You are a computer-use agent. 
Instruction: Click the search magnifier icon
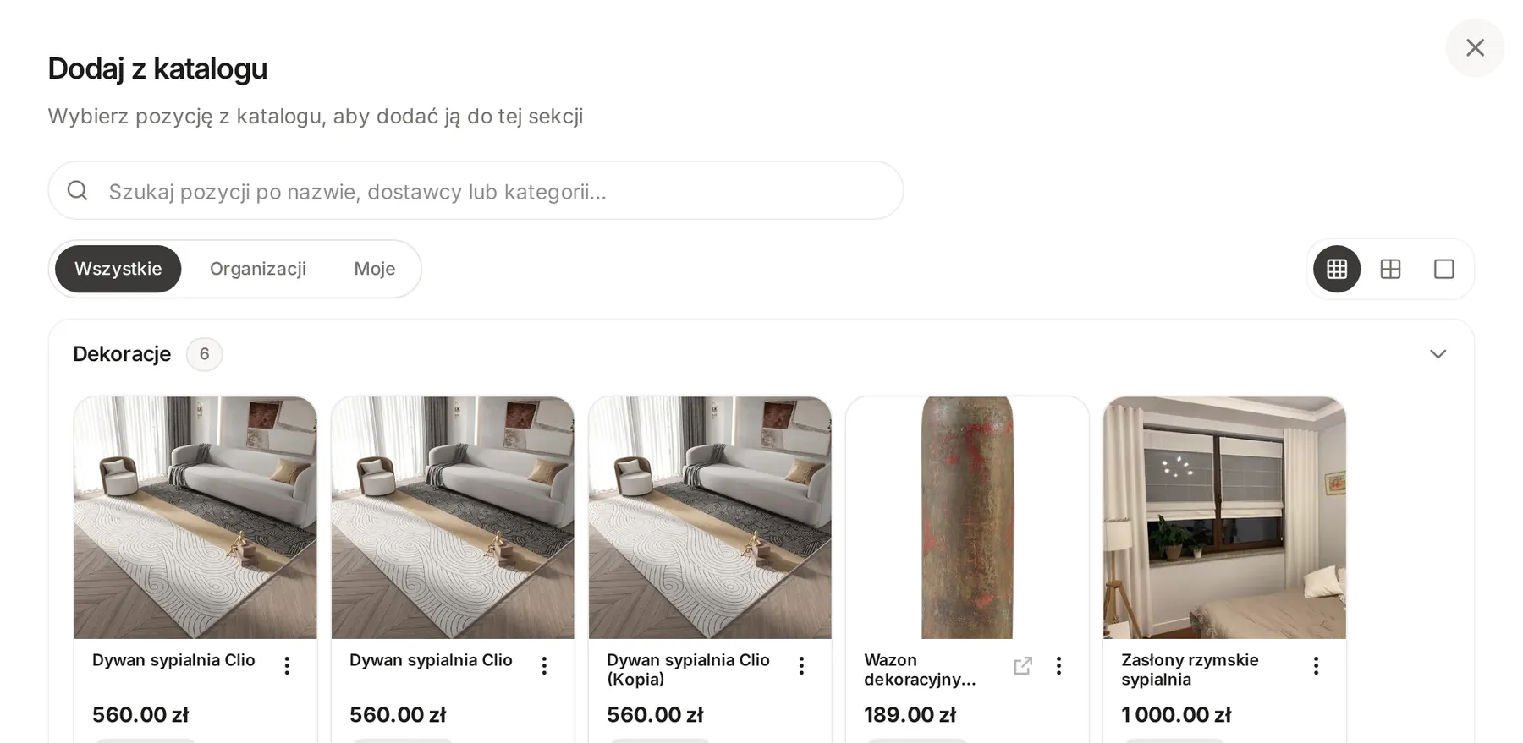point(77,191)
